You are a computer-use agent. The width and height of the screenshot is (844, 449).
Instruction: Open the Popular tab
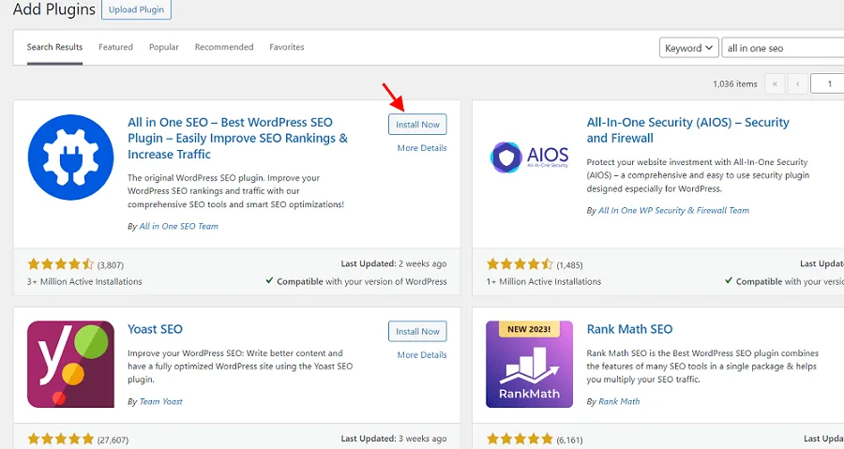click(x=163, y=47)
